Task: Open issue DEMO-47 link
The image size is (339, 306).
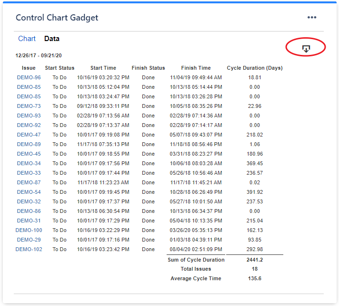Action: tap(29, 135)
